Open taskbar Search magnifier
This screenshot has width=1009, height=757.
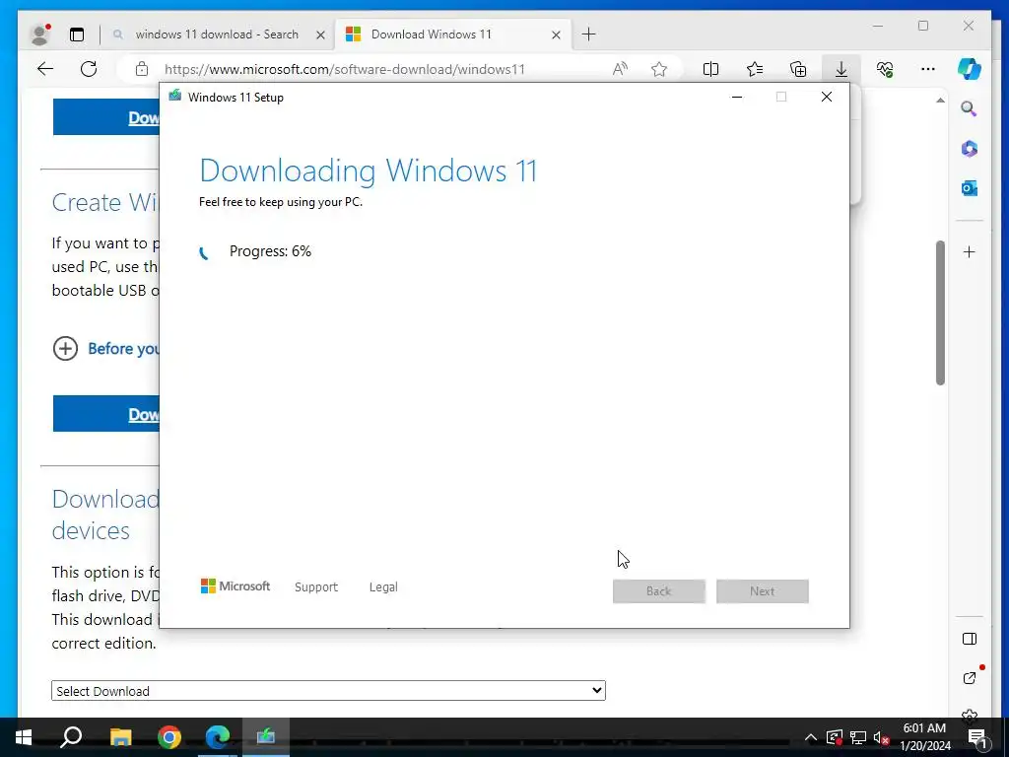71,737
